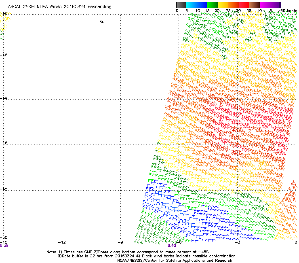Click the small black island outline marker
The height and width of the screenshot is (263, 299).
tap(102, 22)
